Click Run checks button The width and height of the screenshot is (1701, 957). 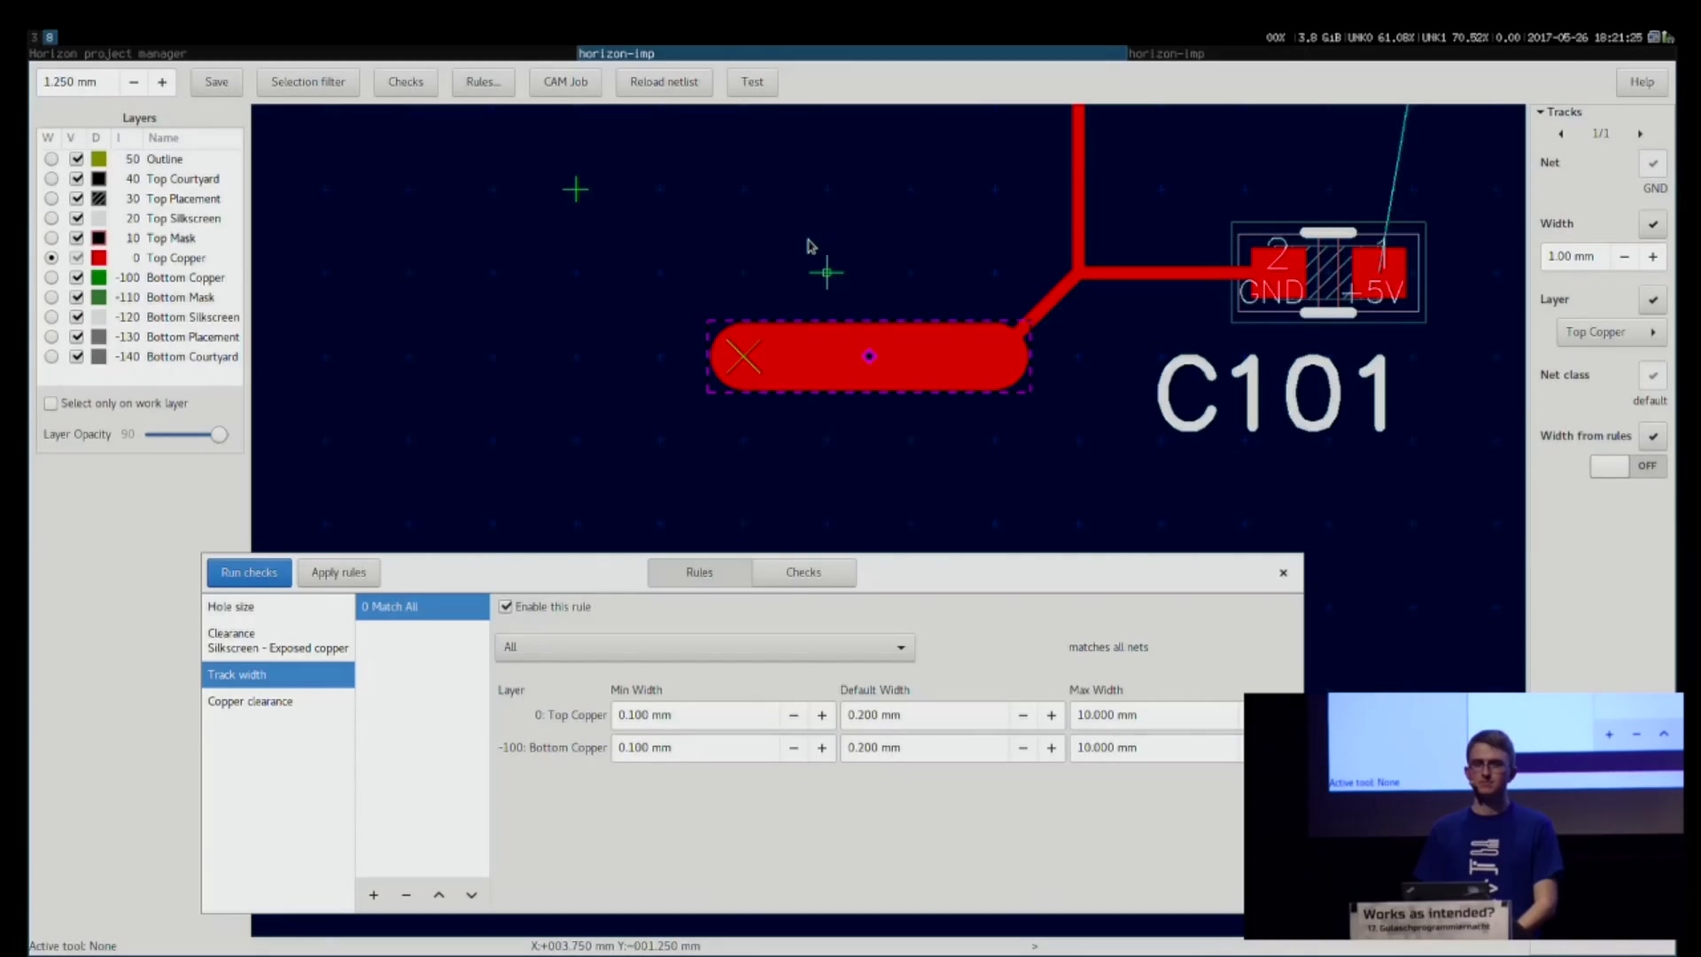(249, 572)
